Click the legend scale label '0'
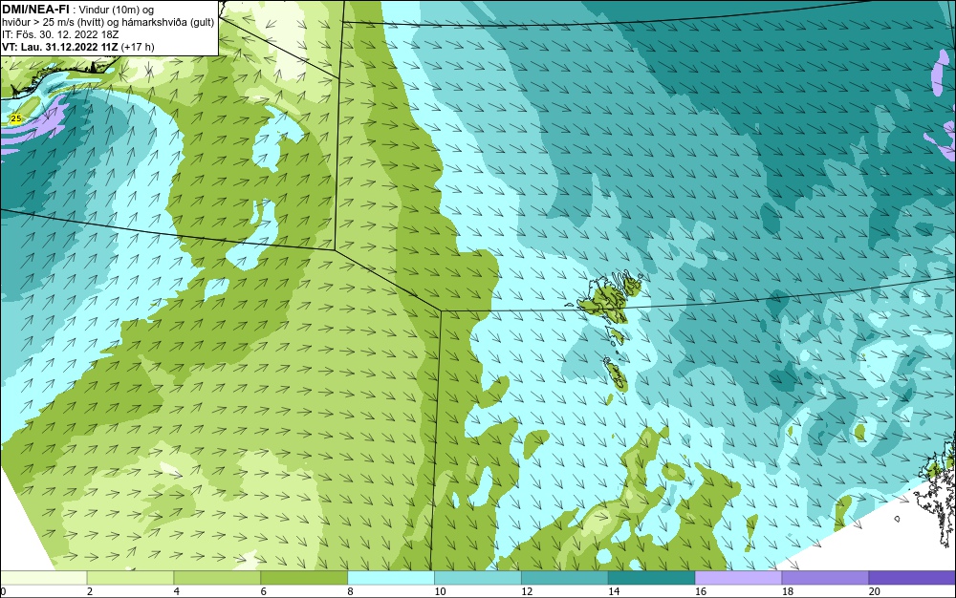Screen dimensions: 956x598 pos(3,591)
